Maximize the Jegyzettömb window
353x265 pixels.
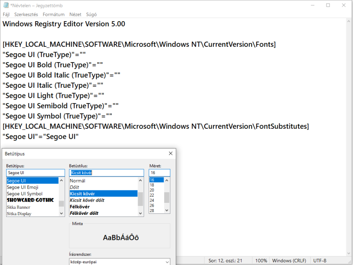(x=328, y=5)
